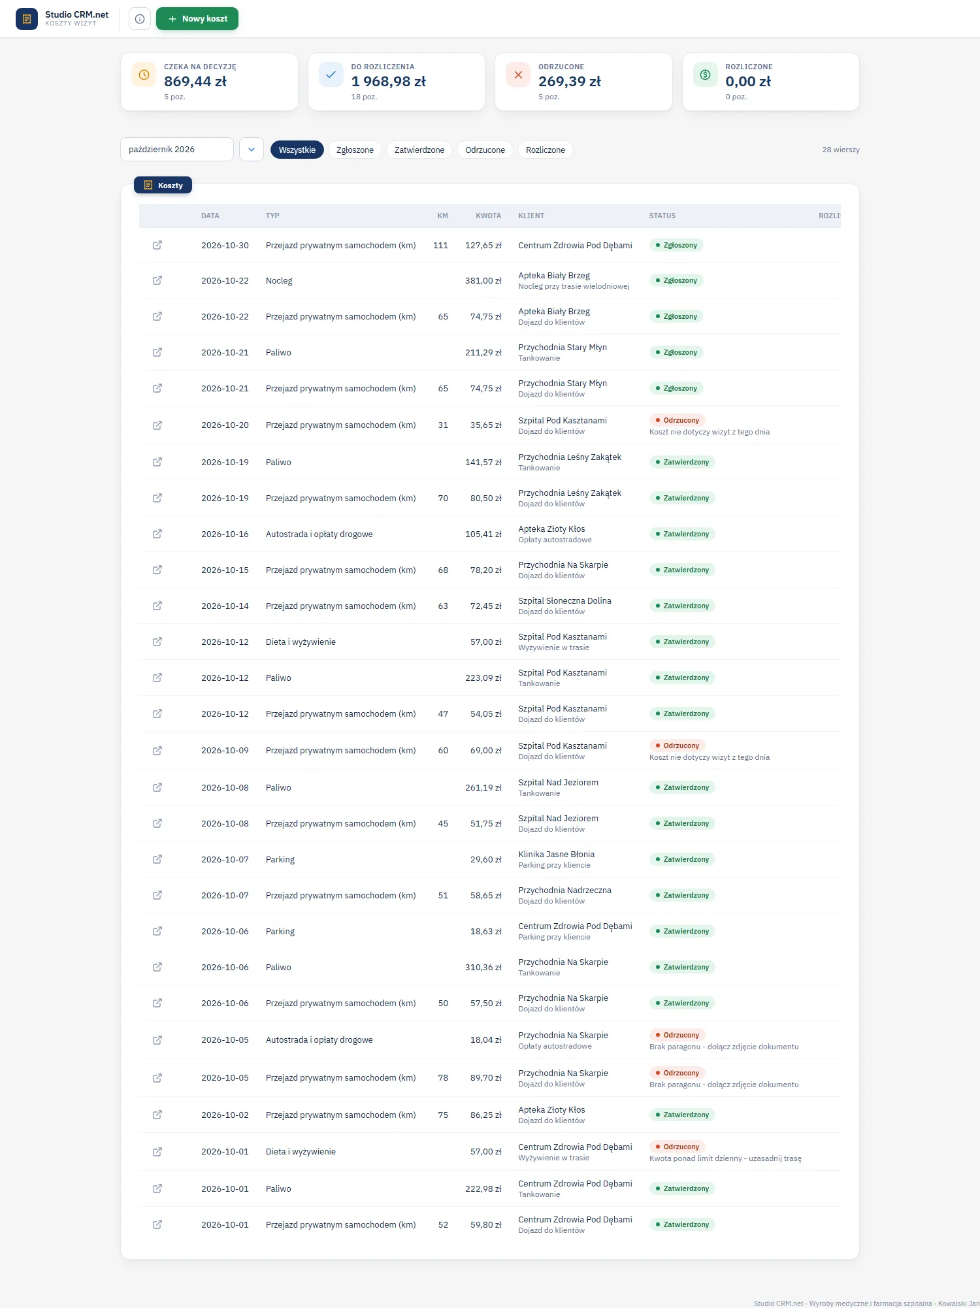This screenshot has height=1308, width=980.
Task: Select the Zatwierdzone filter tab
Action: [x=419, y=150]
